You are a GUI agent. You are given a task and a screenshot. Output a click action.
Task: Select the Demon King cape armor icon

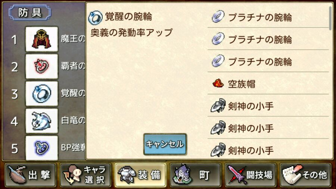(x=42, y=39)
